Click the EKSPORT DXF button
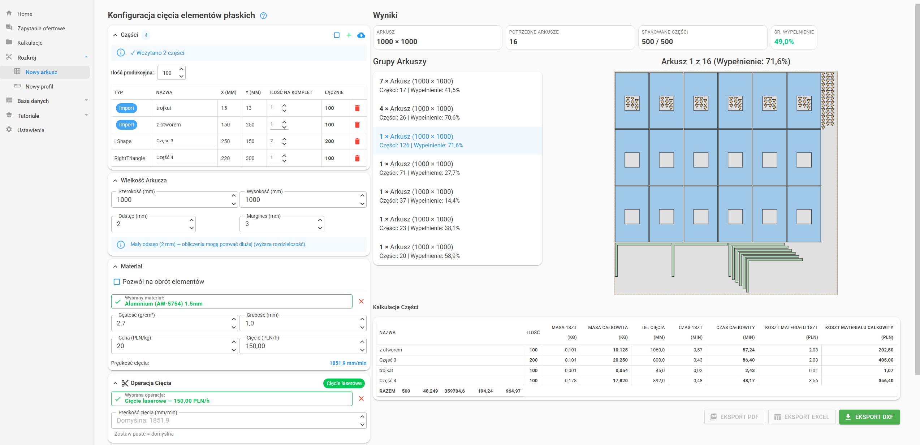Viewport: 920px width, 445px height. (869, 417)
